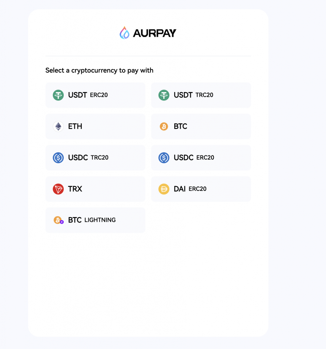
Task: Click the orange Bitcoin icon beside BTC
Action: [164, 126]
